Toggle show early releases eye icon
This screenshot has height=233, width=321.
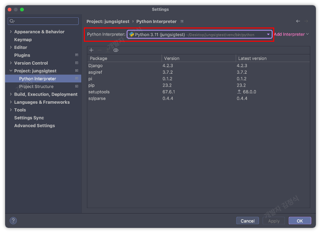pos(116,50)
